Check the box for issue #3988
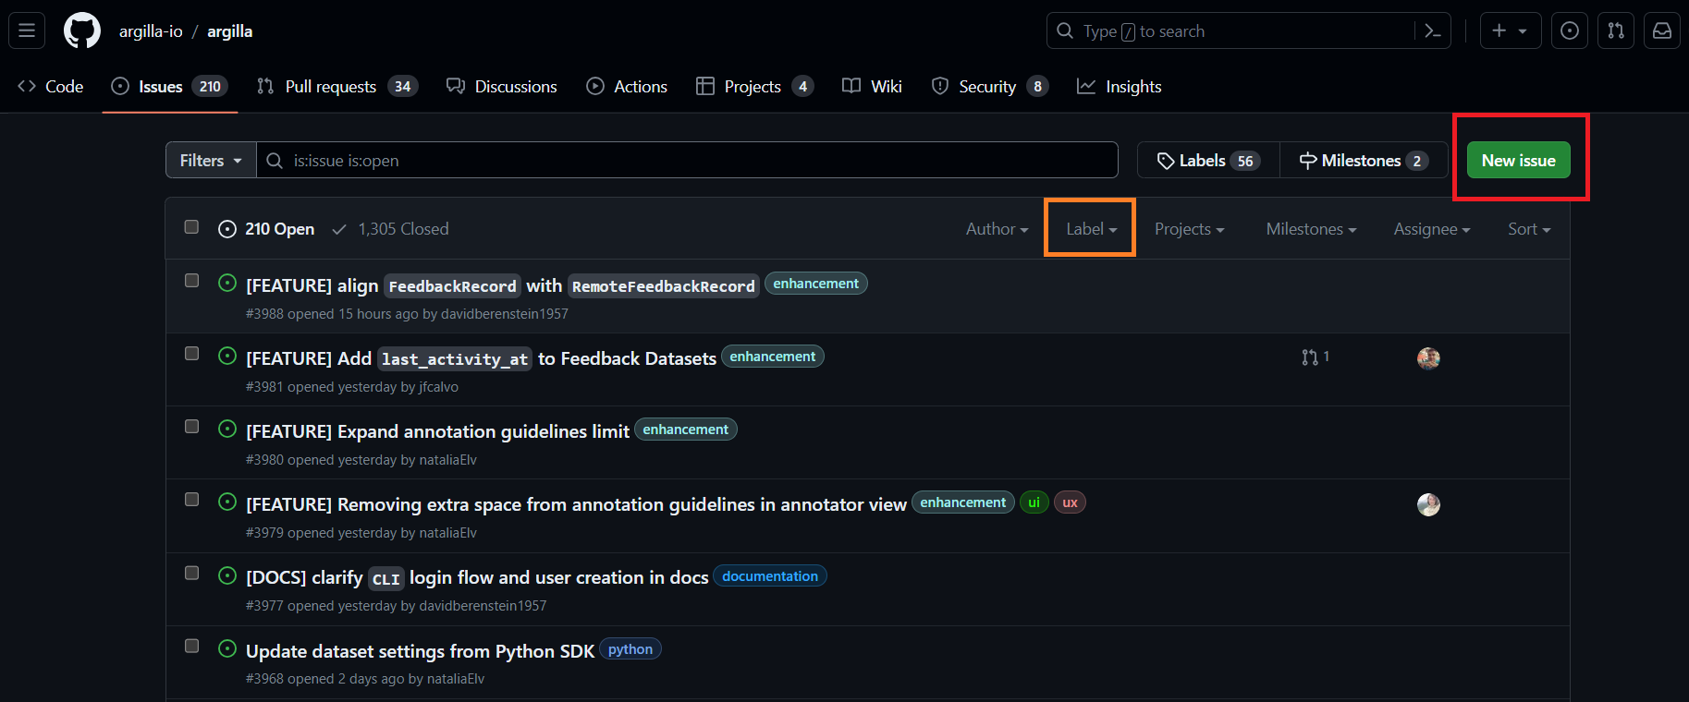The width and height of the screenshot is (1689, 702). 191,281
